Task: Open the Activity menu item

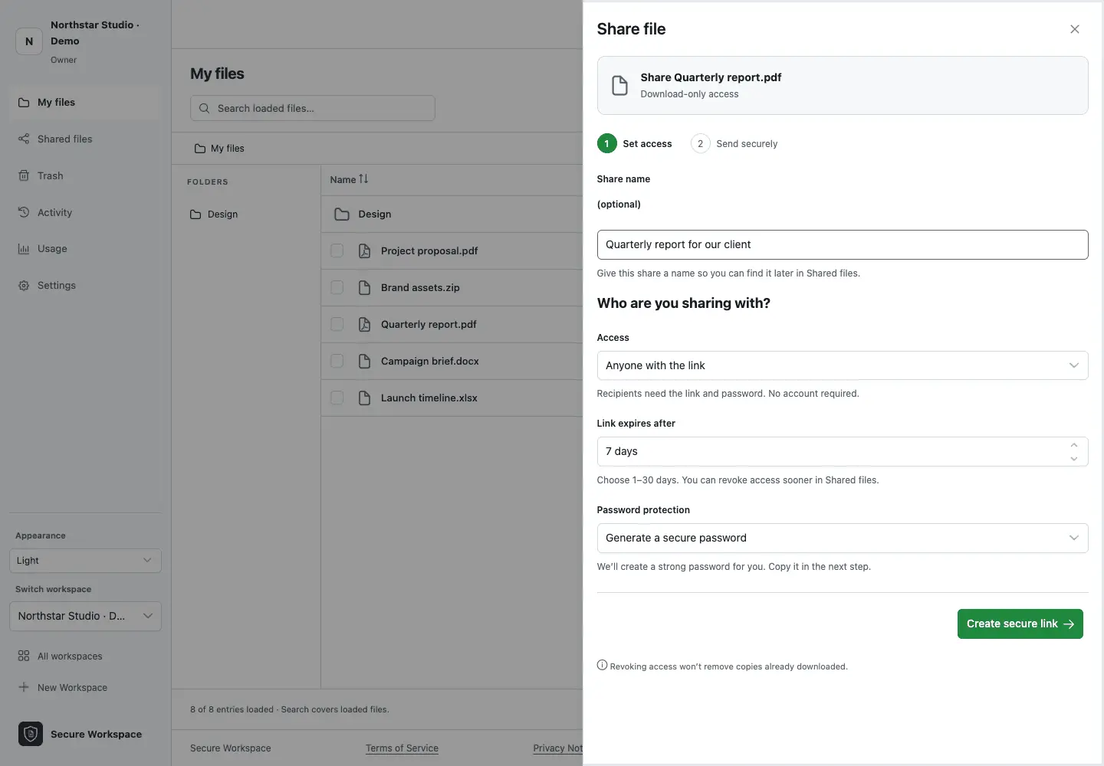Action: tap(84, 213)
